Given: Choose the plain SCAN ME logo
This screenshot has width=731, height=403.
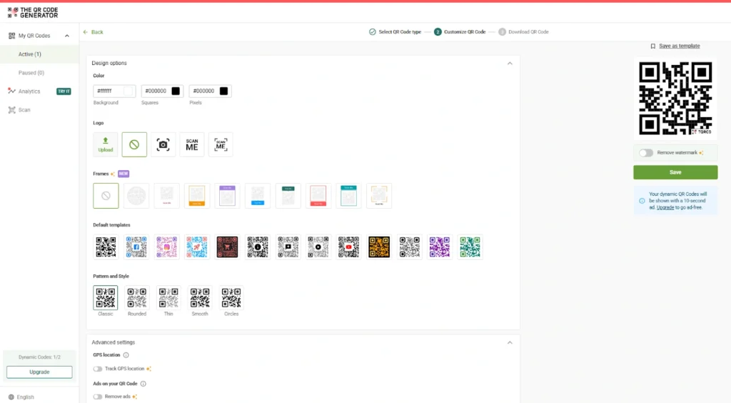Looking at the screenshot, I should tap(192, 144).
